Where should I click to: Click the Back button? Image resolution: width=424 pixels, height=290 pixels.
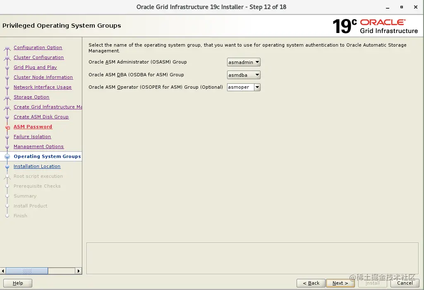311,283
